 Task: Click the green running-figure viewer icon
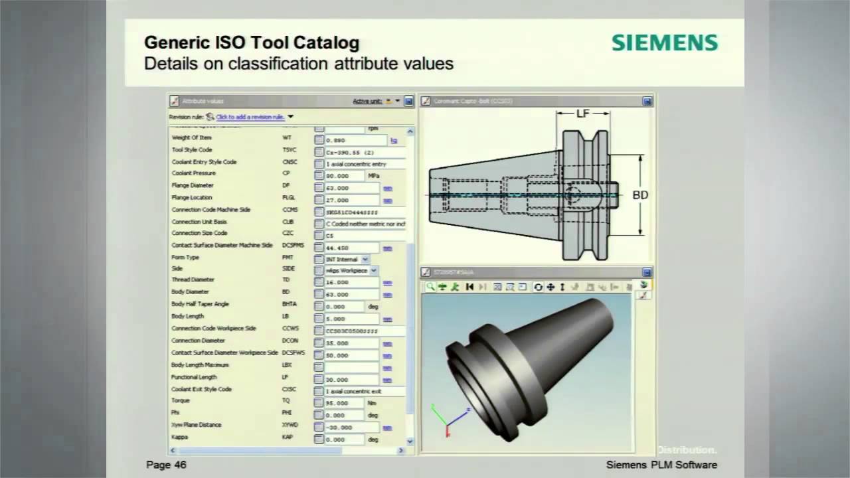455,287
